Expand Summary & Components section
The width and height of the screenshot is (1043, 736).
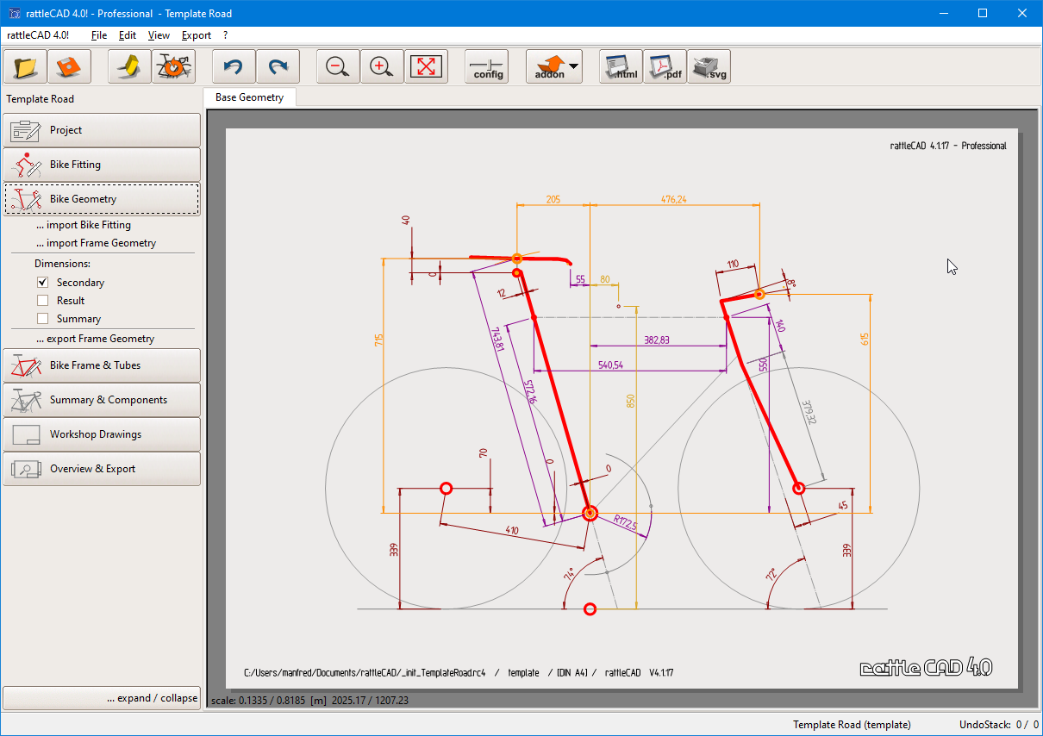point(103,400)
